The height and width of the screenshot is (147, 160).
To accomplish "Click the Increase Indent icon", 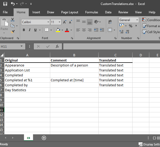I will click(102, 30).
